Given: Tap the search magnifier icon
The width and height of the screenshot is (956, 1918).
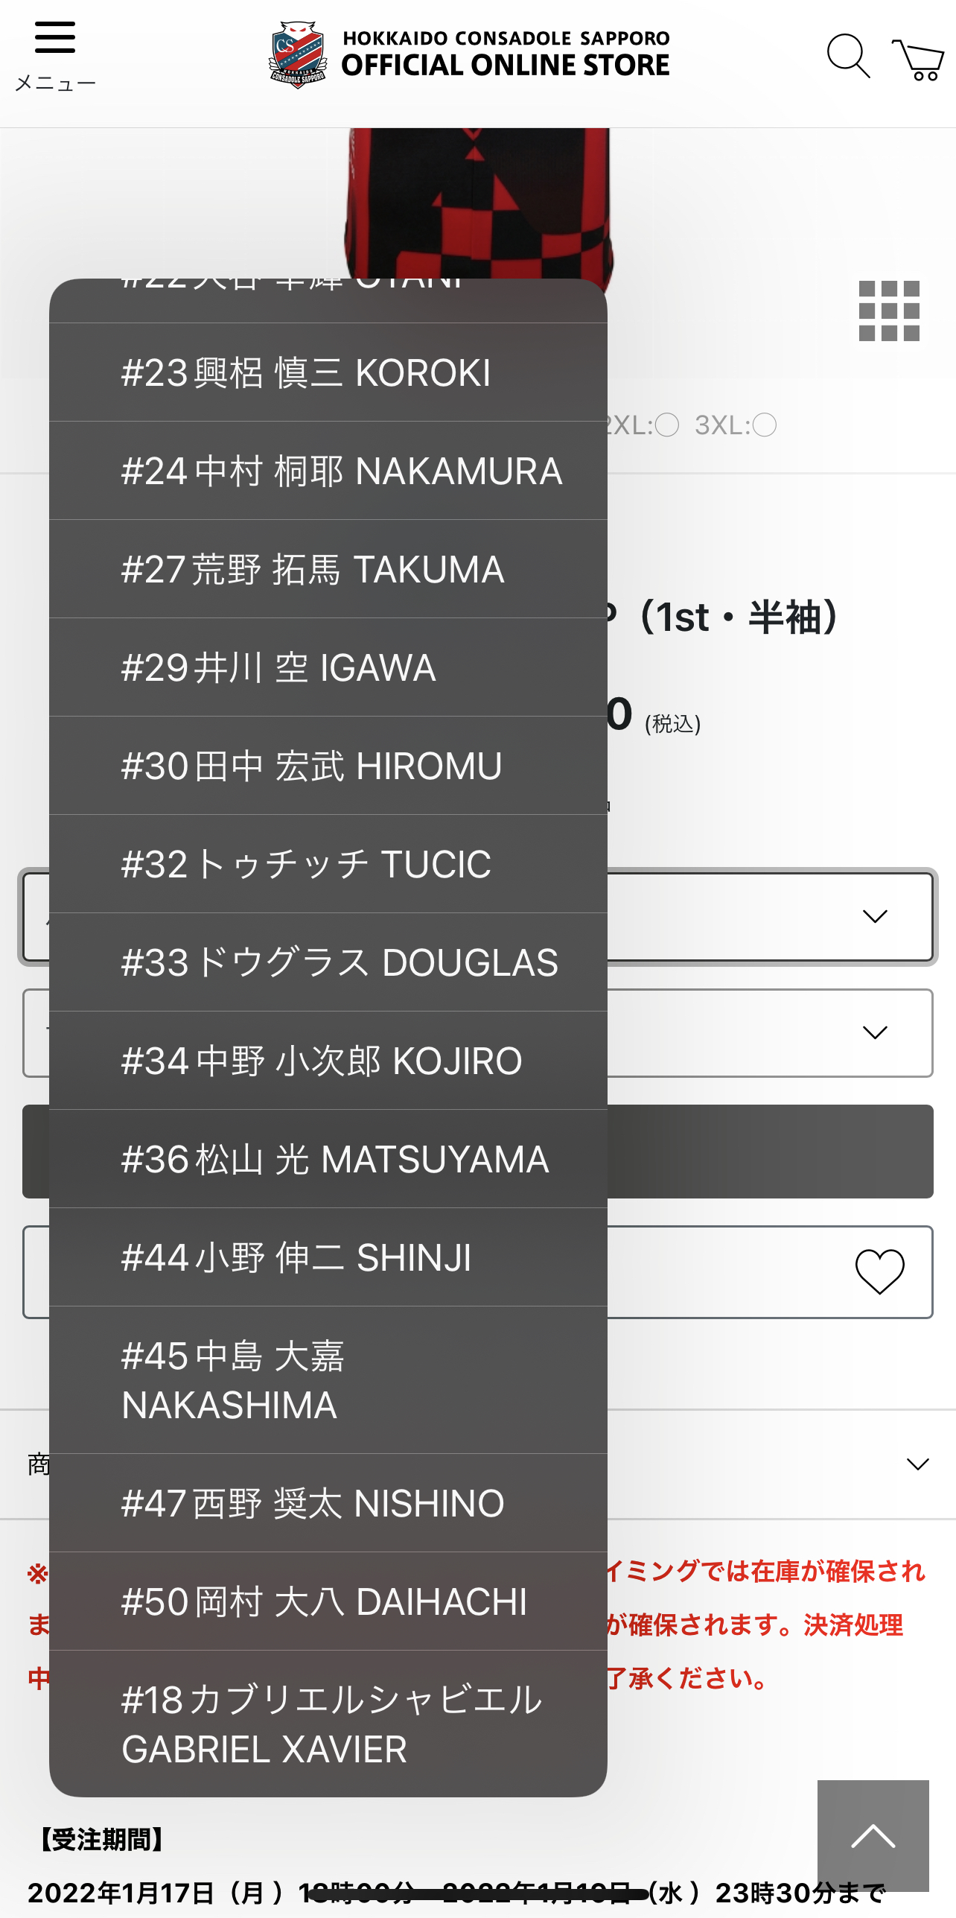Looking at the screenshot, I should click(x=847, y=56).
